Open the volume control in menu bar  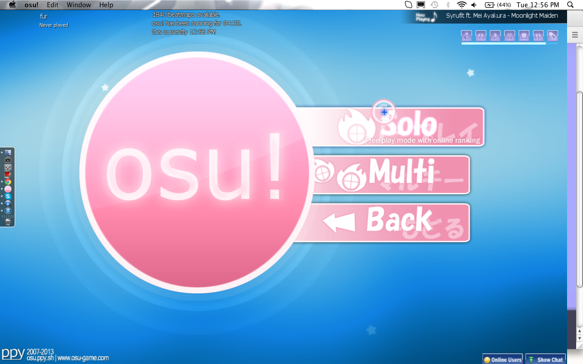click(x=474, y=5)
